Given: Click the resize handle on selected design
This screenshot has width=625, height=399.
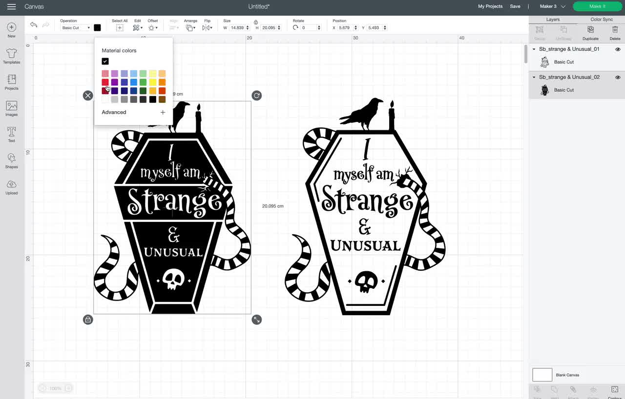Looking at the screenshot, I should point(256,319).
